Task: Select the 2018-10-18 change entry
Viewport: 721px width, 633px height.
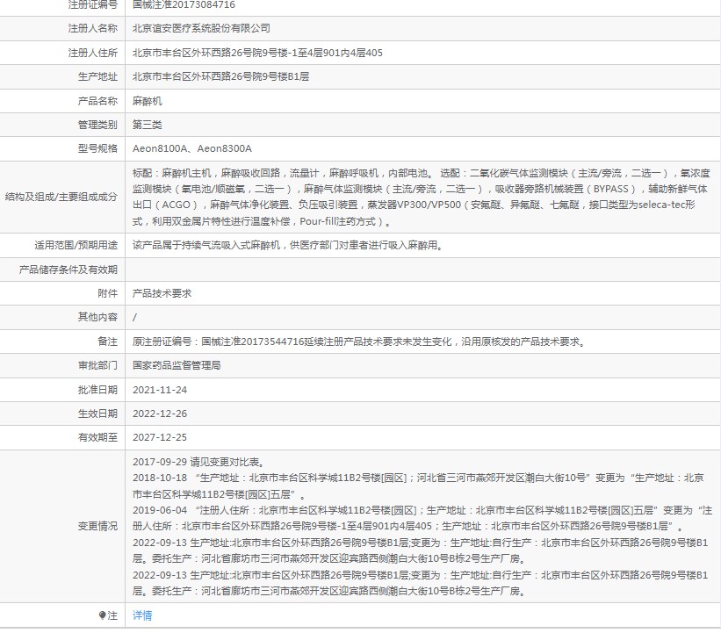Action: [418, 486]
